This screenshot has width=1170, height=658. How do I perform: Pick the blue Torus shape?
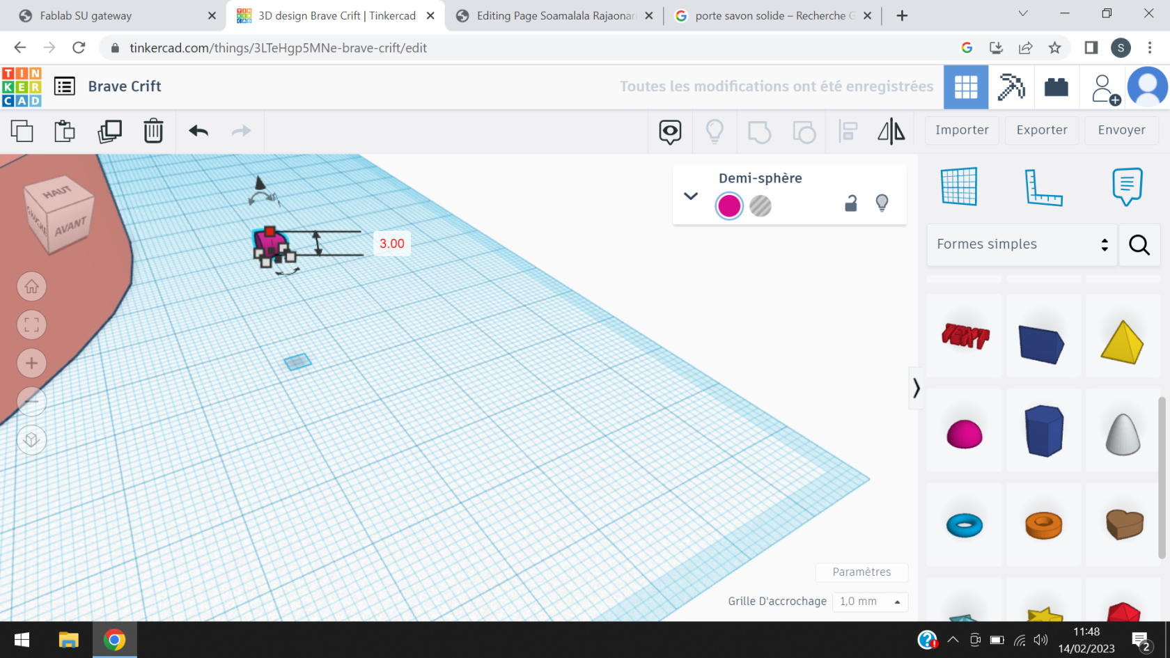pyautogui.click(x=965, y=525)
